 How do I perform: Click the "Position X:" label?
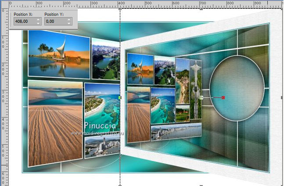tap(23, 14)
